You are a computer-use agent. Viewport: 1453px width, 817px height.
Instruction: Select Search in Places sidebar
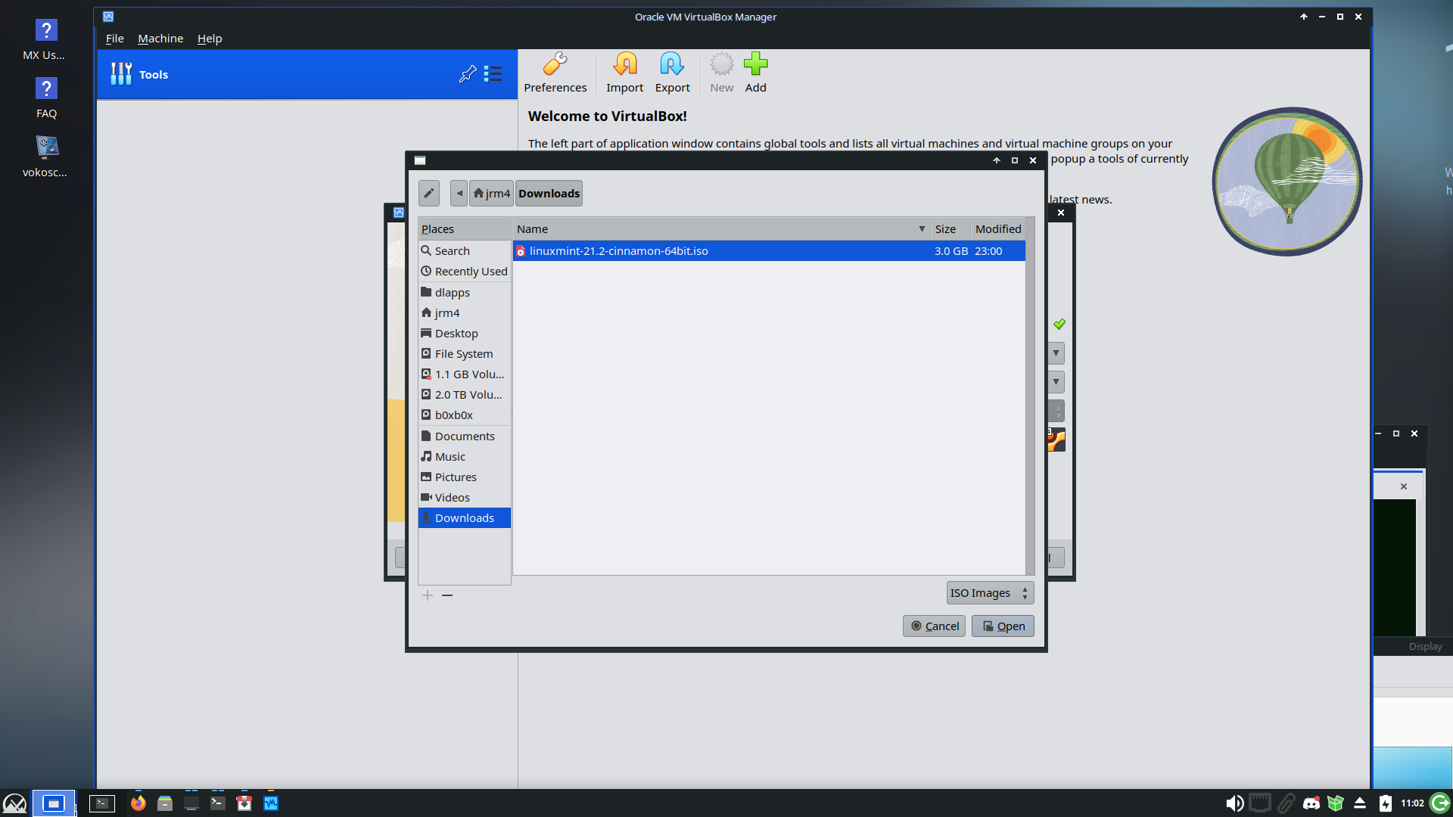point(464,250)
